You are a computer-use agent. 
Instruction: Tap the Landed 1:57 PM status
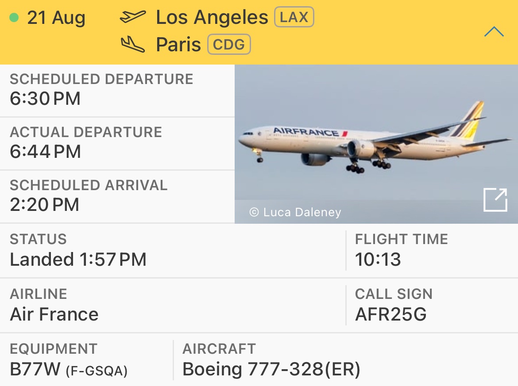78,259
